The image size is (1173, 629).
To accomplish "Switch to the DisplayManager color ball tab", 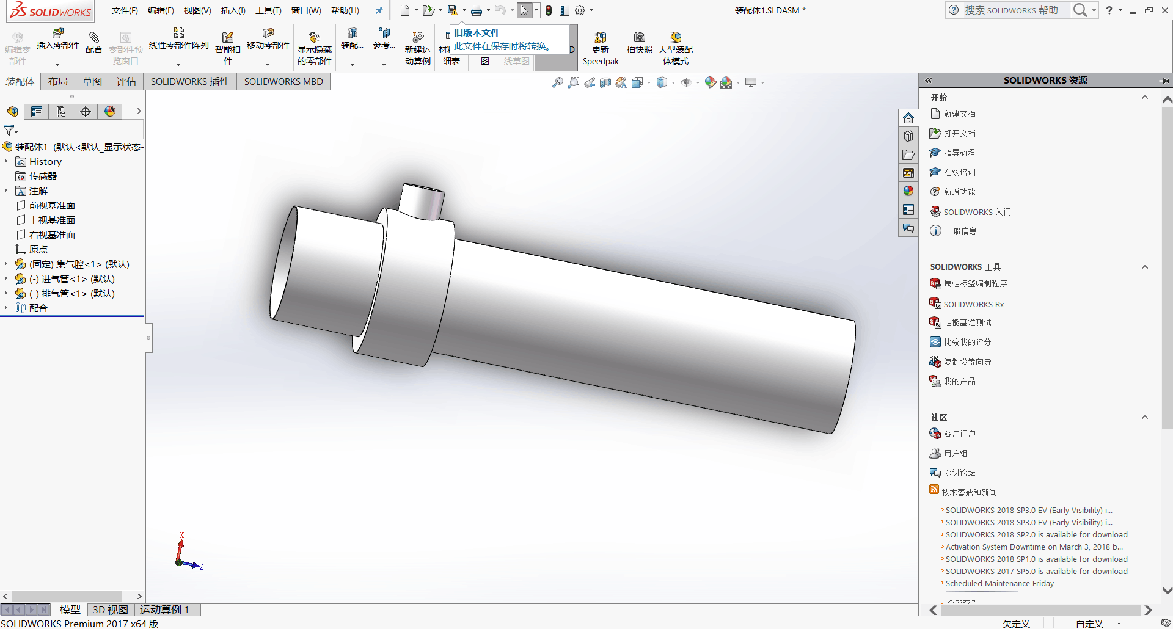I will (x=110, y=111).
